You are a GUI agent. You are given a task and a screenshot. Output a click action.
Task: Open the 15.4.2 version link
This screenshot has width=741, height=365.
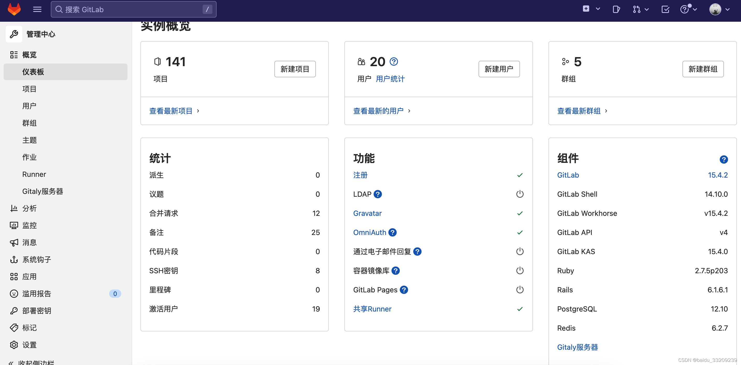tap(718, 175)
